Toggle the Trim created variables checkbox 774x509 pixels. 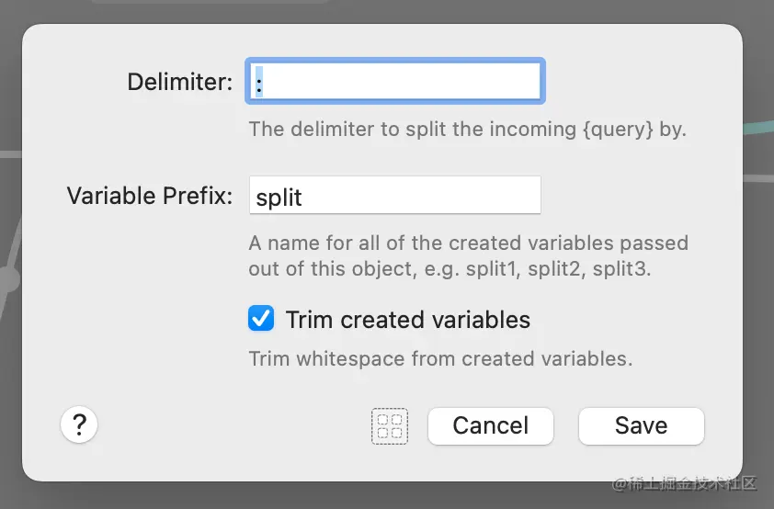click(261, 319)
